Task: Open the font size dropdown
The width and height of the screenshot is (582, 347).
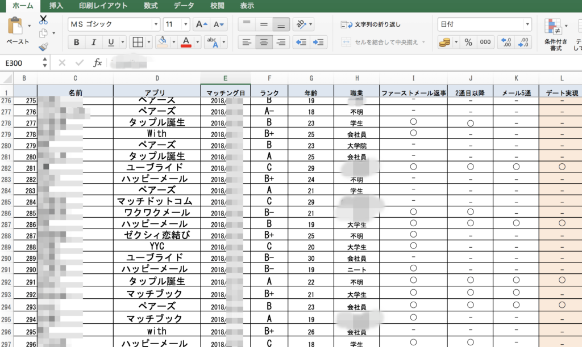Action: [x=186, y=24]
